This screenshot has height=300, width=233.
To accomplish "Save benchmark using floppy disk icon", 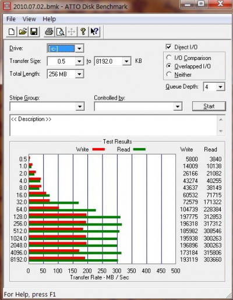I will point(34,31).
